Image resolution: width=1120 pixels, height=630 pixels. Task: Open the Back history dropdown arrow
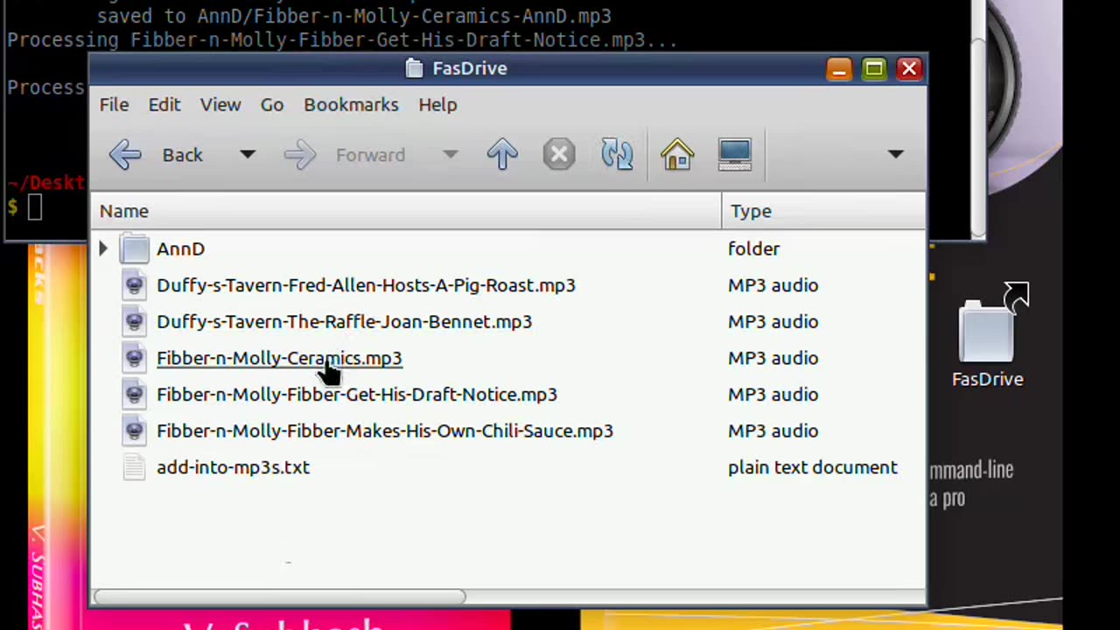tap(248, 155)
